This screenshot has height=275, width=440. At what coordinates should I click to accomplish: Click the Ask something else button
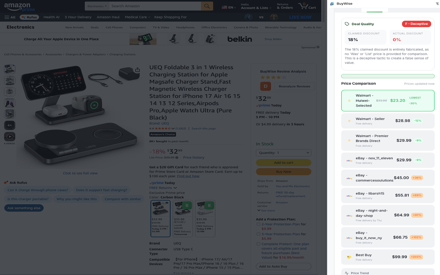24,208
